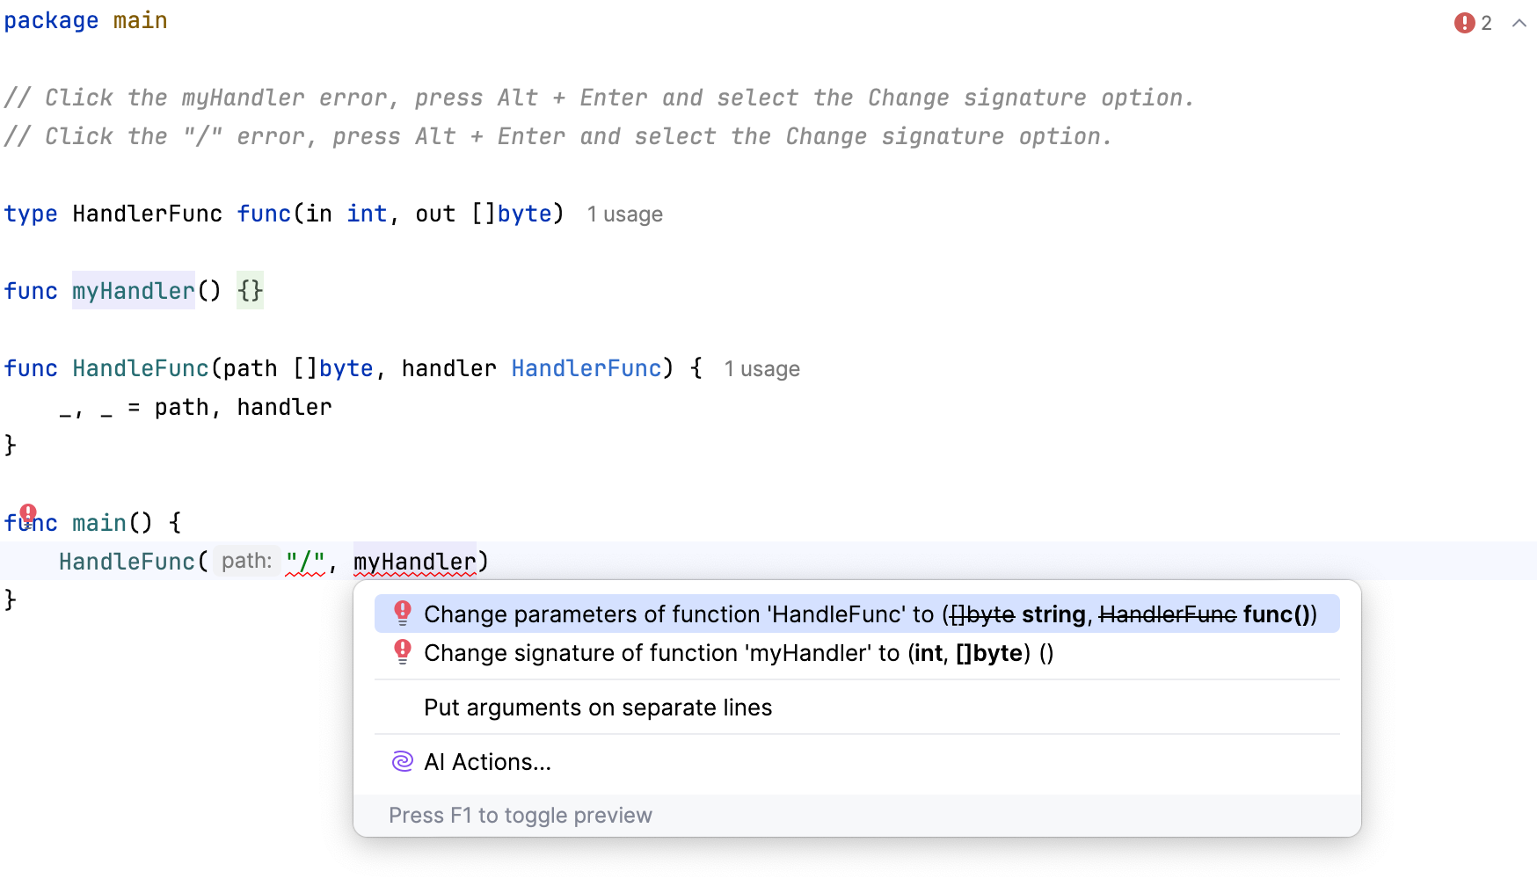
Task: Click the red error count indicator showing 2
Action: 1471,23
